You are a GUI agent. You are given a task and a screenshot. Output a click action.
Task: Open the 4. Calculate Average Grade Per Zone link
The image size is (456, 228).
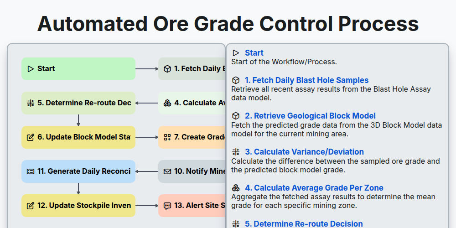point(314,187)
